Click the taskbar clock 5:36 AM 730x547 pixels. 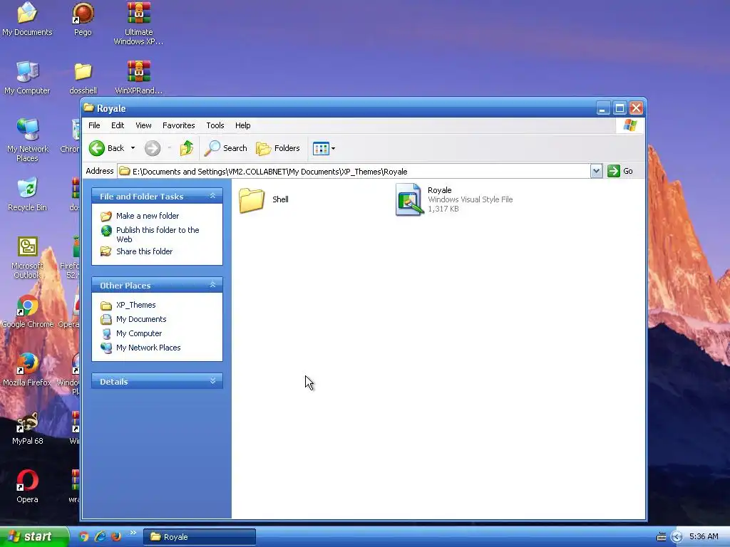tap(704, 537)
